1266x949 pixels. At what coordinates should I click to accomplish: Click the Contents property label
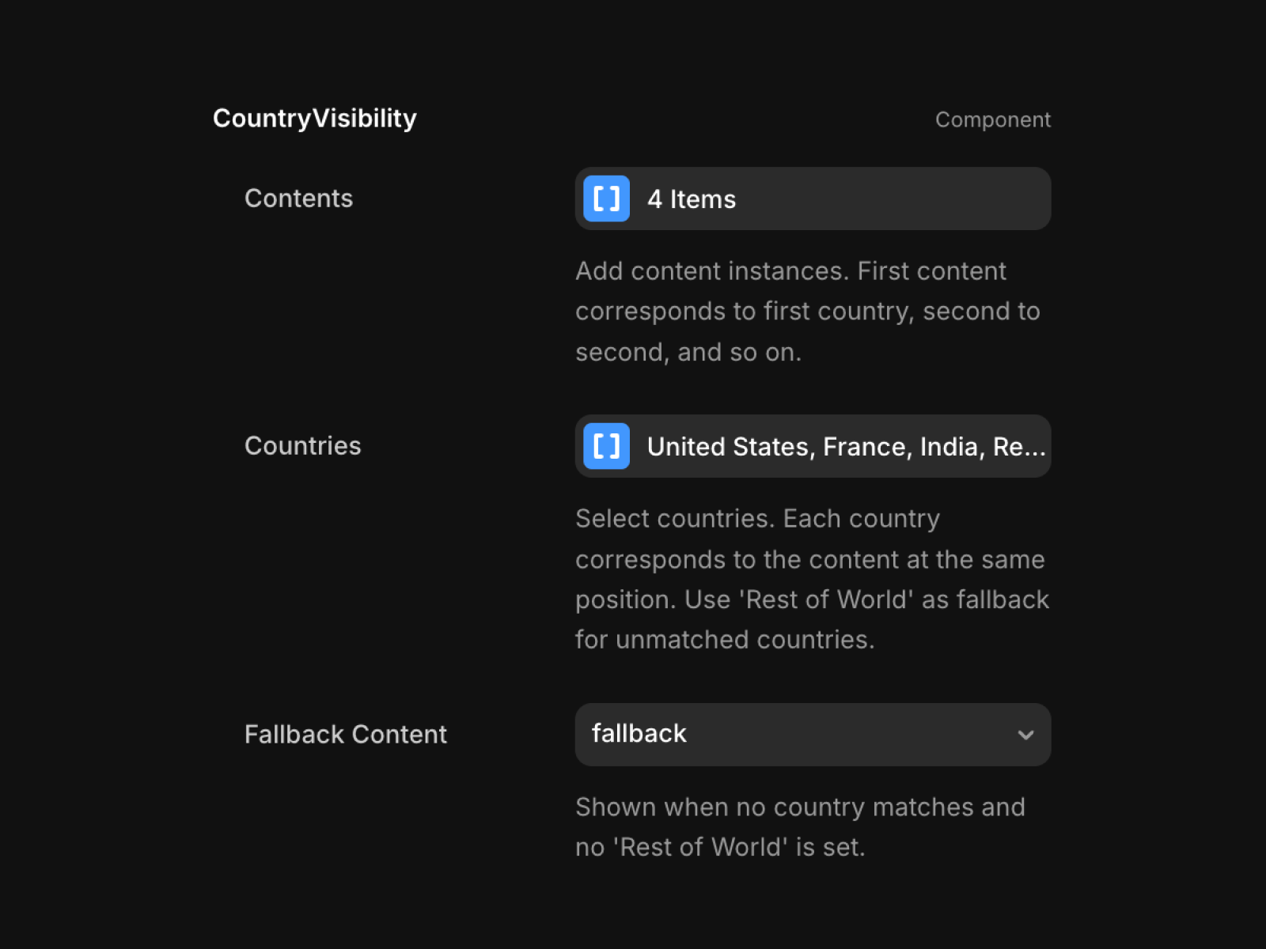click(x=298, y=198)
